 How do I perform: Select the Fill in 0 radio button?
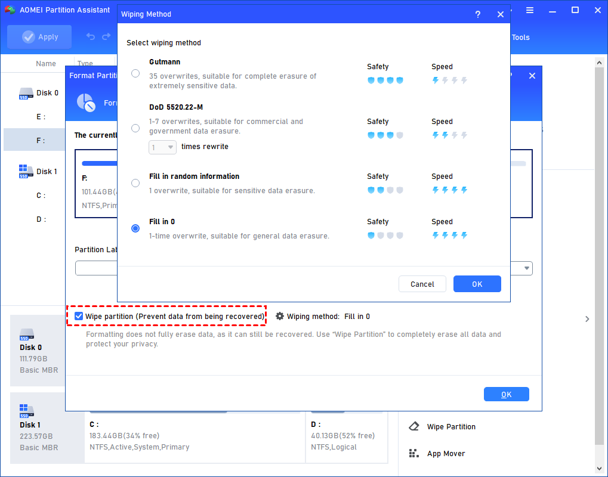[135, 228]
